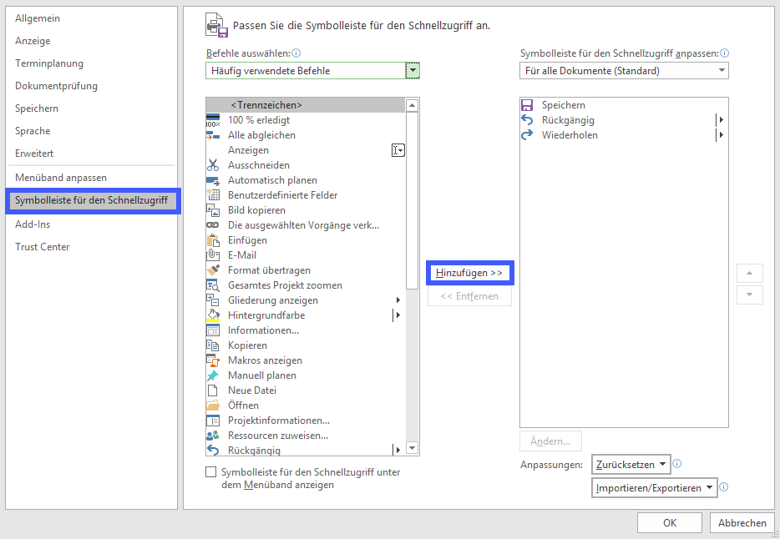Image resolution: width=780 pixels, height=539 pixels.
Task: Expand the arrow next to Wiederholen in right list
Action: 721,135
